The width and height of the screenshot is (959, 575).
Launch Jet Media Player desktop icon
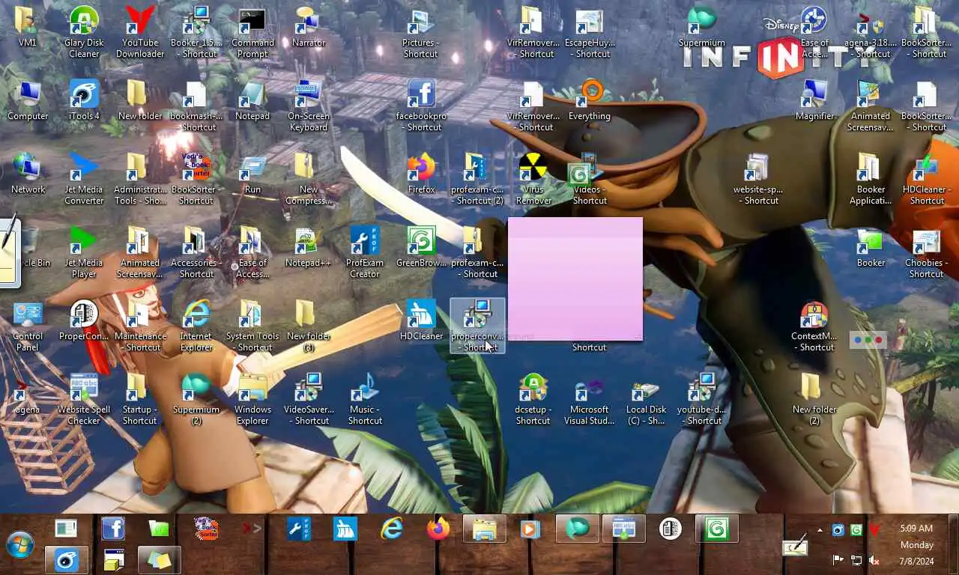[84, 252]
